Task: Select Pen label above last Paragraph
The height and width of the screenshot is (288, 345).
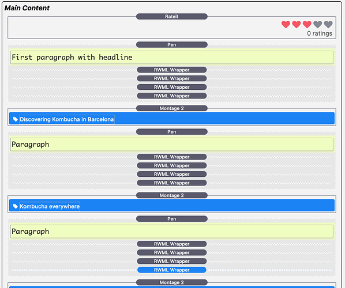Action: pyautogui.click(x=171, y=218)
